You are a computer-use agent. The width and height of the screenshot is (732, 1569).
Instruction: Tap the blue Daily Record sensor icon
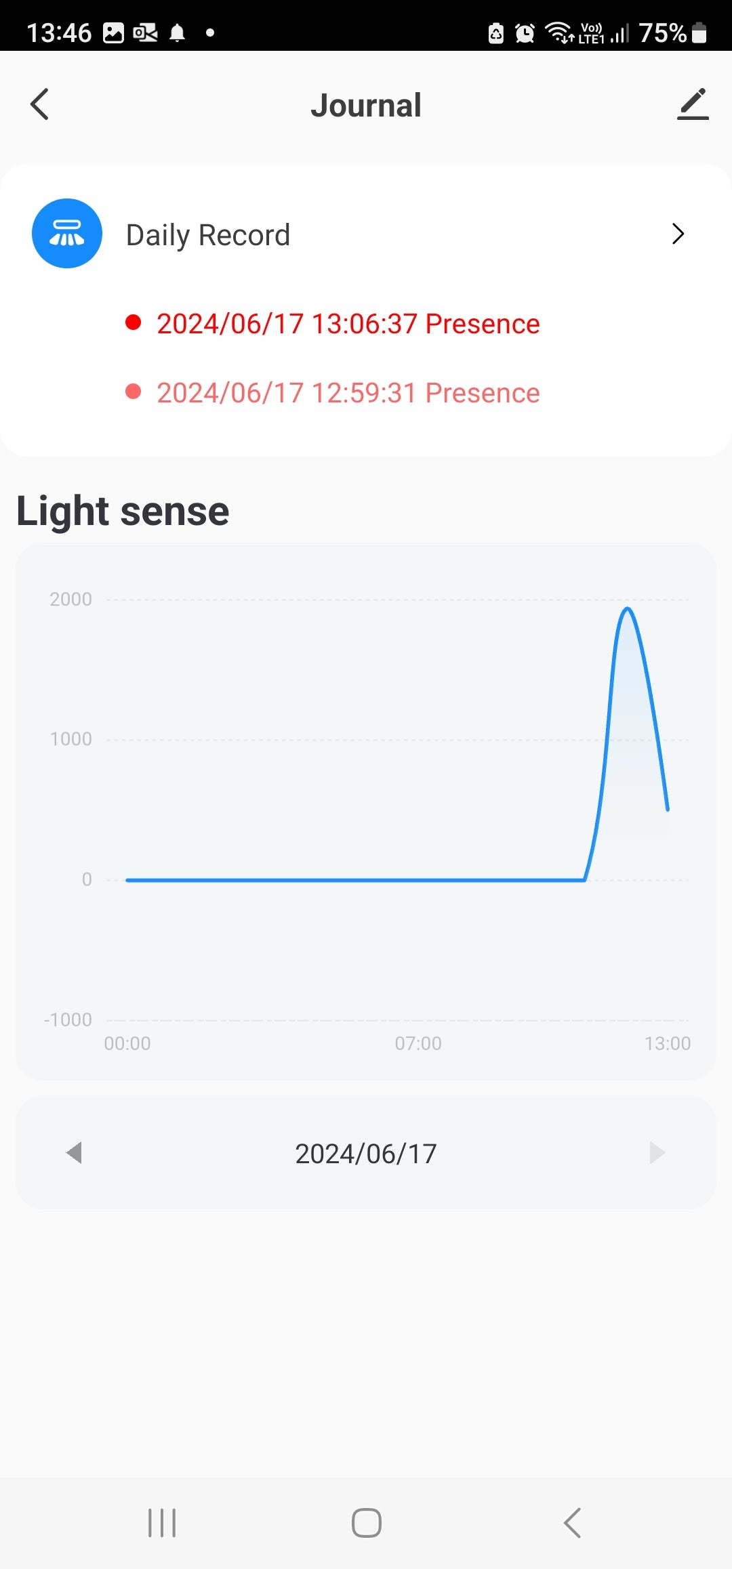pos(67,234)
